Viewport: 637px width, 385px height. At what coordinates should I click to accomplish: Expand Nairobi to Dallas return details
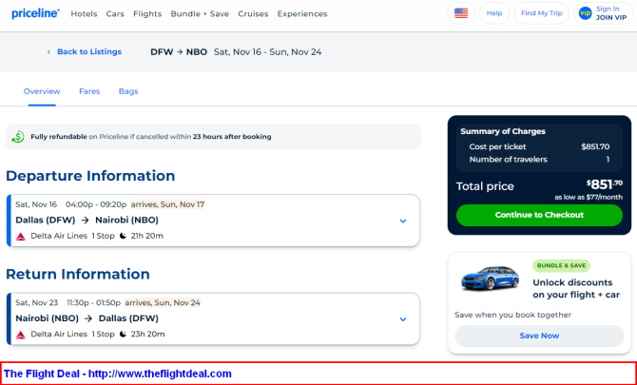point(403,319)
